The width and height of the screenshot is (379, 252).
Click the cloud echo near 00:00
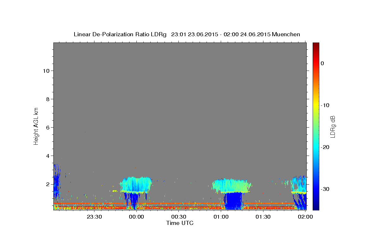pyautogui.click(x=136, y=185)
